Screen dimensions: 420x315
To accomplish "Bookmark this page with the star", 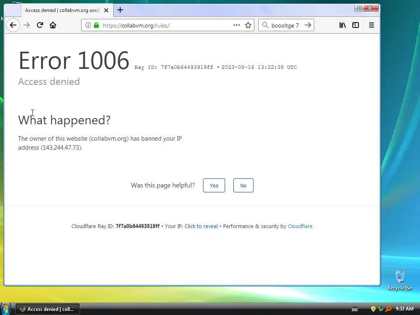I will 248,25.
